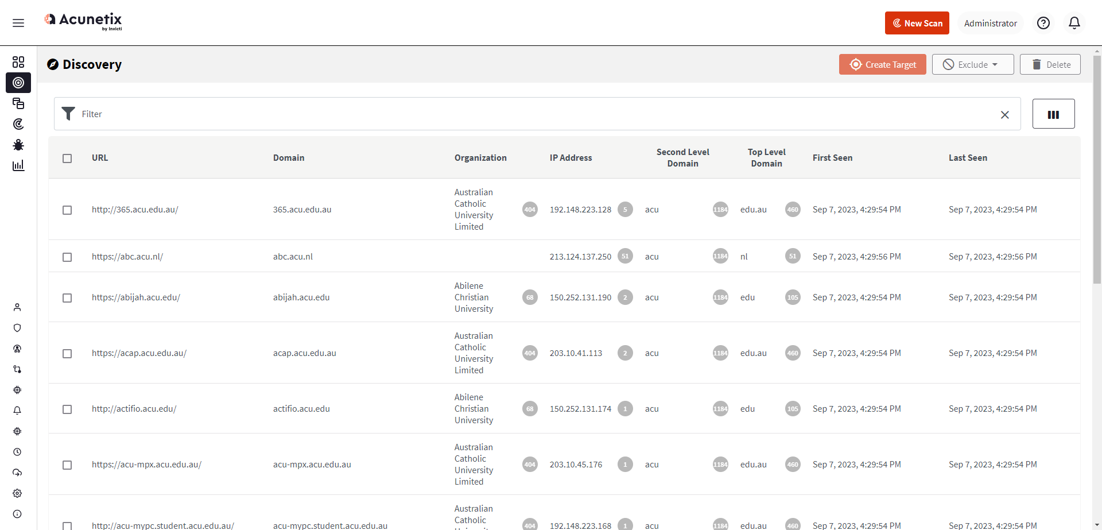The image size is (1102, 530).
Task: Click the New Scan button
Action: 917,23
